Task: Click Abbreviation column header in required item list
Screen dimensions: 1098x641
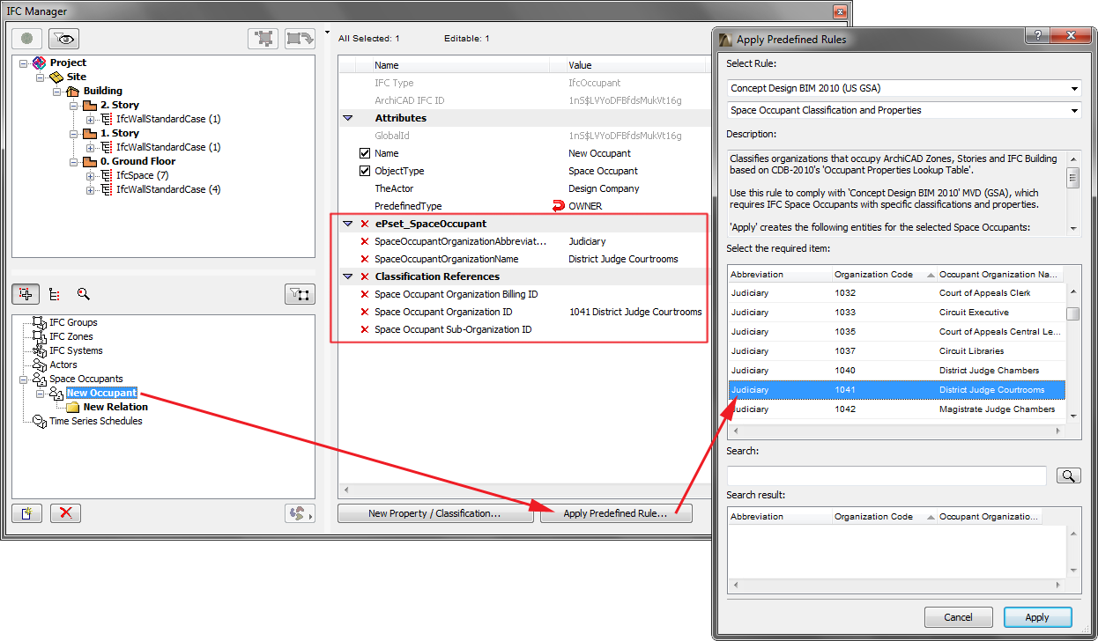Action: pyautogui.click(x=779, y=274)
